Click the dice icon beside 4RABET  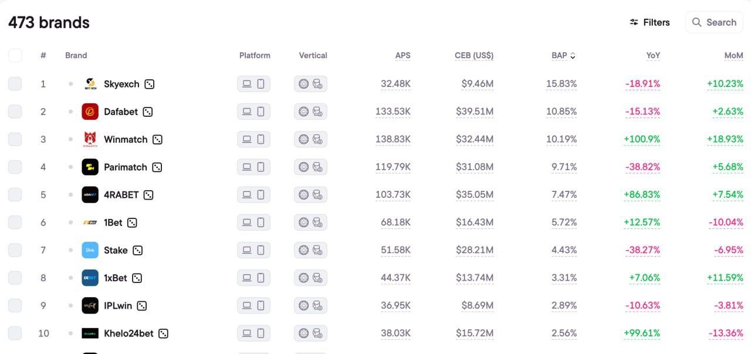tap(148, 195)
